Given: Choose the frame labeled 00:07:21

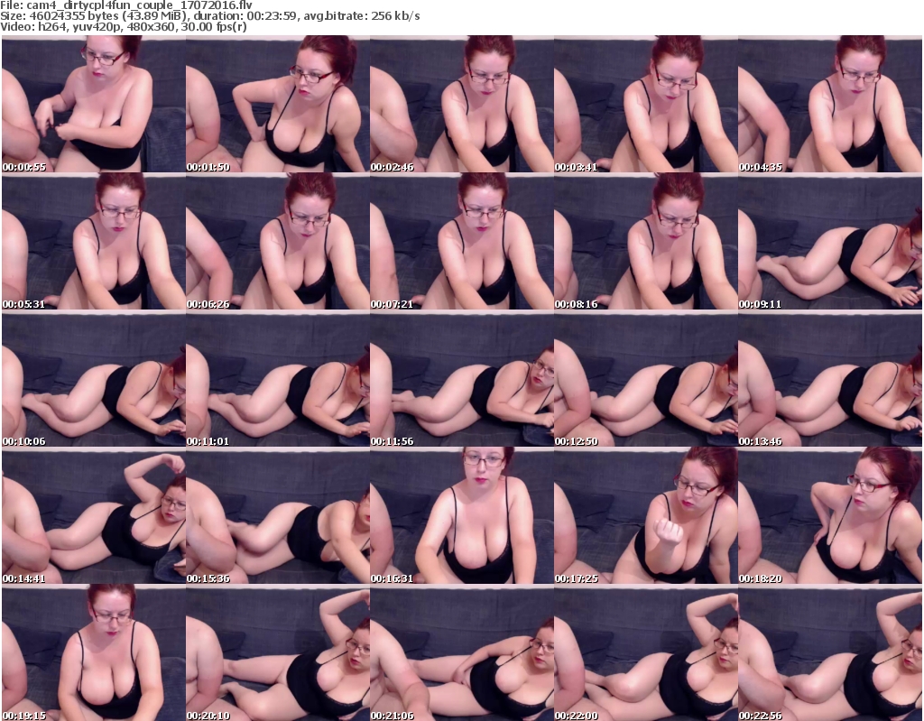Looking at the screenshot, I should (462, 241).
